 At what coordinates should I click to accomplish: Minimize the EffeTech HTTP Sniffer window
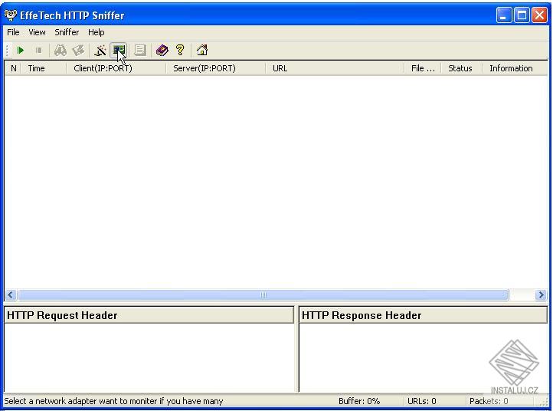(504, 15)
